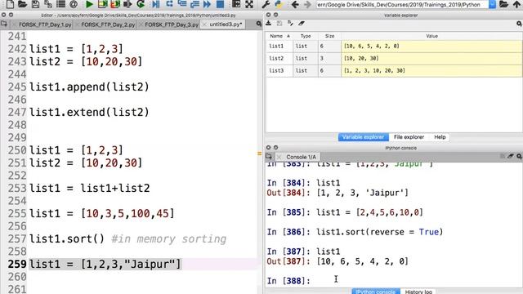Switch to the FORSK_FTP_Day_1.py tab

coord(45,24)
